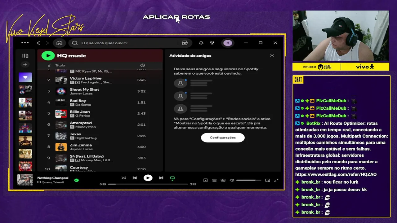
Task: Select the track Texas
Action: [75, 134]
